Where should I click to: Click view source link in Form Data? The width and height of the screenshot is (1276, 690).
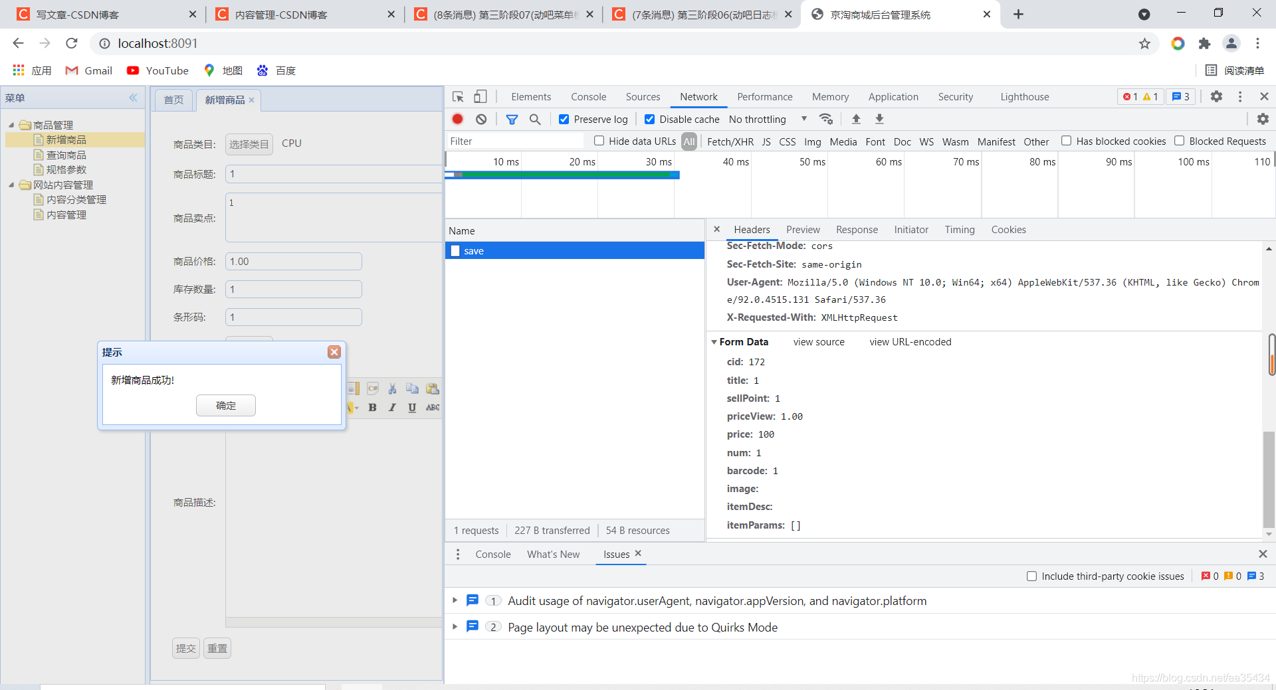coord(819,342)
